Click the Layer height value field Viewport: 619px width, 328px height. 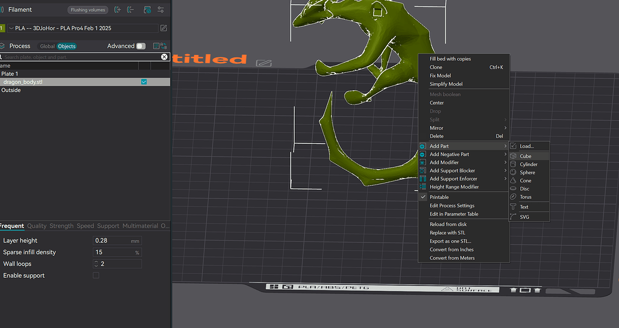pyautogui.click(x=117, y=241)
